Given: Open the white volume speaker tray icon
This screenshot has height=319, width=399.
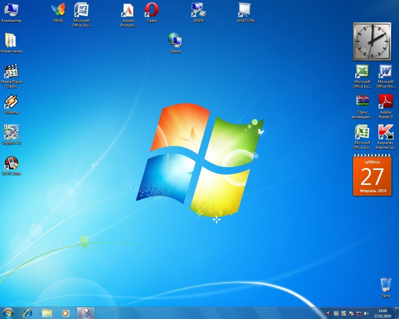Looking at the screenshot, I should pos(366,313).
